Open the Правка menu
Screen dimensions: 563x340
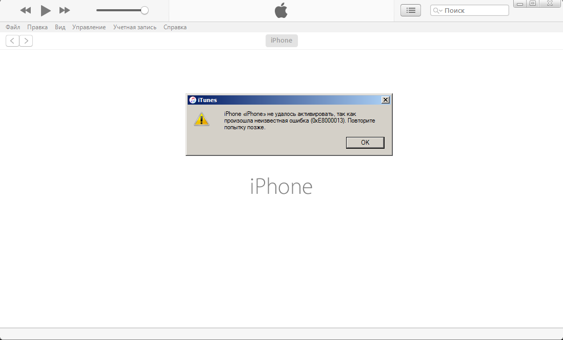point(37,27)
